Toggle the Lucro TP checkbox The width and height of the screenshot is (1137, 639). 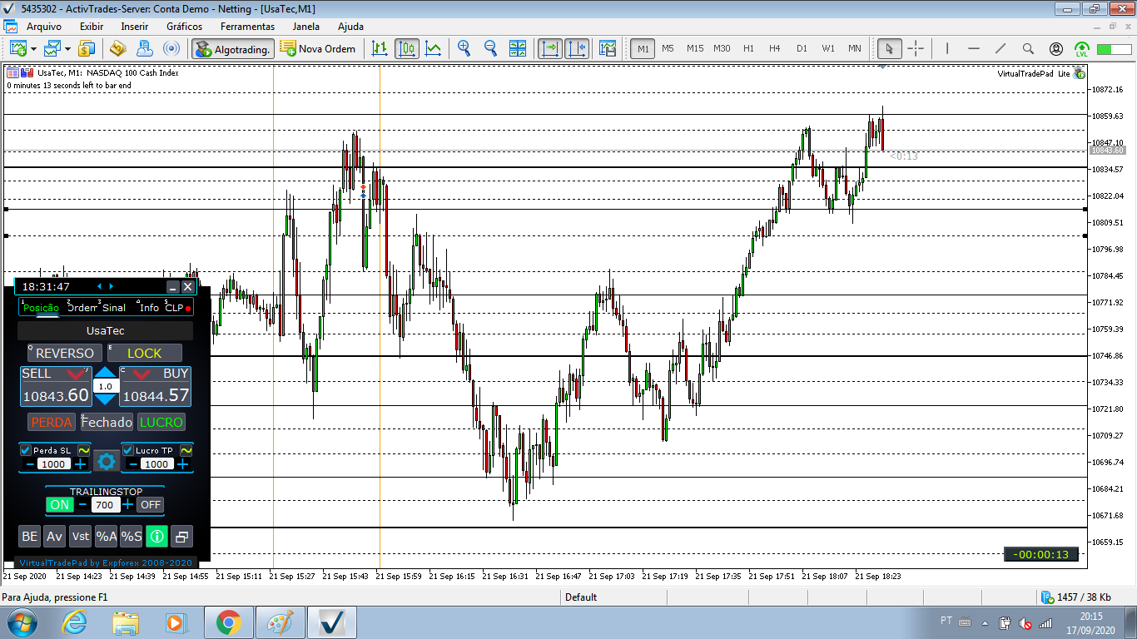[x=128, y=450]
